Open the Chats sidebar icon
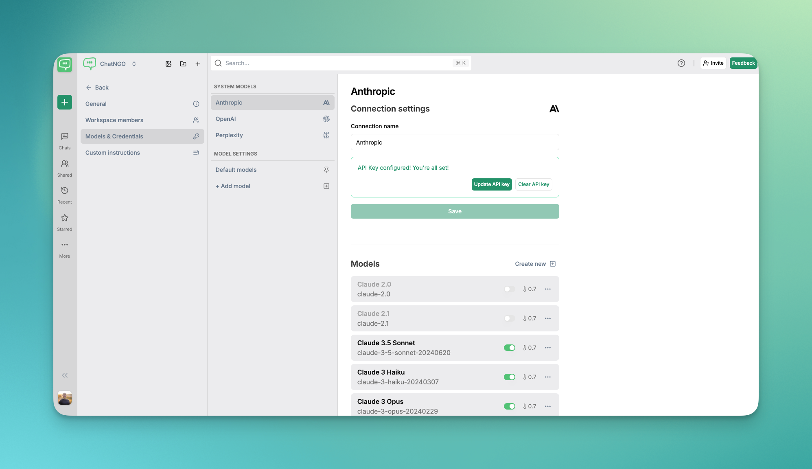812x469 pixels. click(x=65, y=137)
